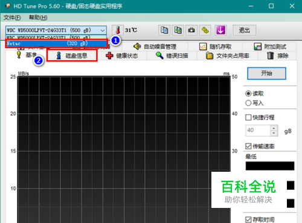Click the random access chart icon
The height and width of the screenshot is (223, 302).
[203, 46]
